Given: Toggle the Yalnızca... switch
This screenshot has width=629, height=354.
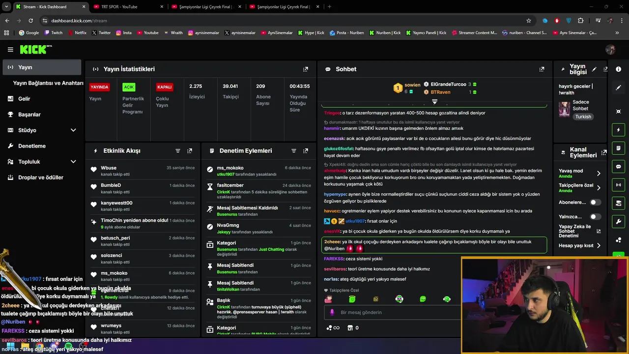Looking at the screenshot, I should click(x=595, y=216).
